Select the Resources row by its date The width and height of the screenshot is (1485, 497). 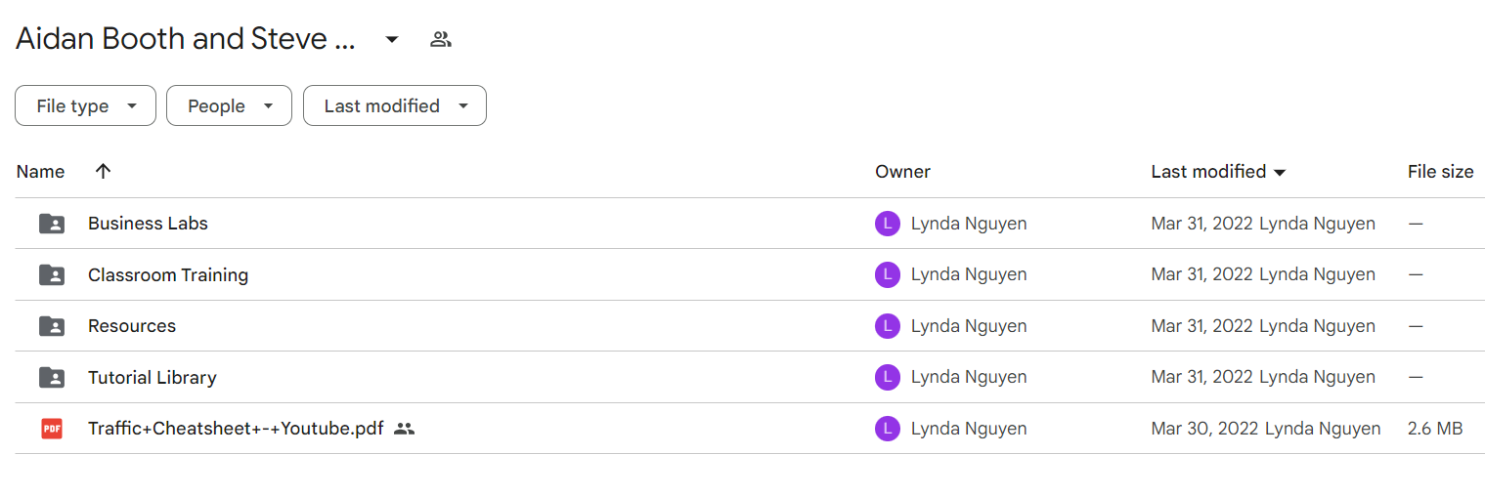click(x=1202, y=326)
